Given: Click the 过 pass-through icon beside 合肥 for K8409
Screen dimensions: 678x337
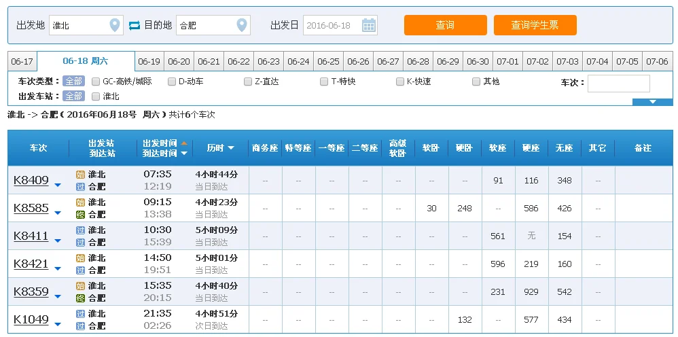Looking at the screenshot, I should (x=80, y=187).
